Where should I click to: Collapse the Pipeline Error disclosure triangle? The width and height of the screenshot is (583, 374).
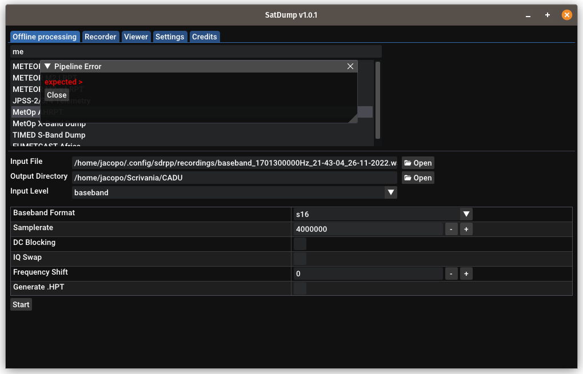pos(47,66)
